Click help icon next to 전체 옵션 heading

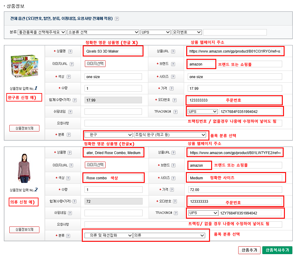coord(117,19)
